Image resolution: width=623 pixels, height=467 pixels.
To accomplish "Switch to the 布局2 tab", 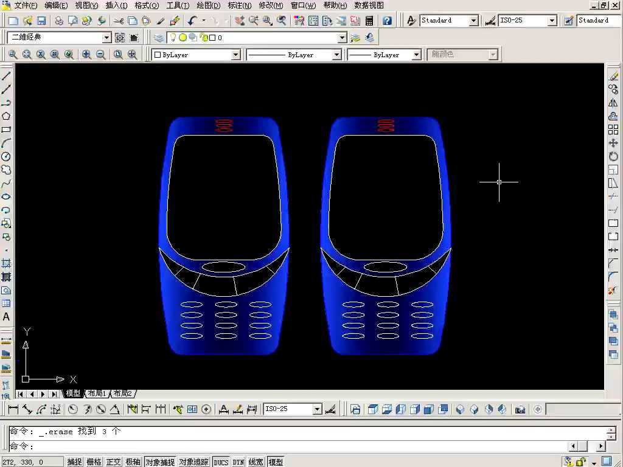I will pyautogui.click(x=123, y=393).
